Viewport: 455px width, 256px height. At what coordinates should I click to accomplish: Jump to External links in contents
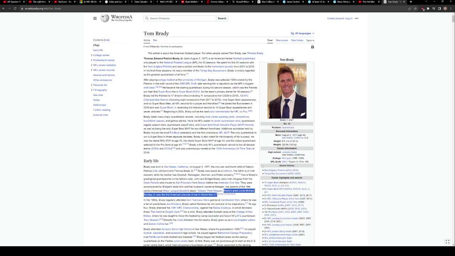coord(101,115)
